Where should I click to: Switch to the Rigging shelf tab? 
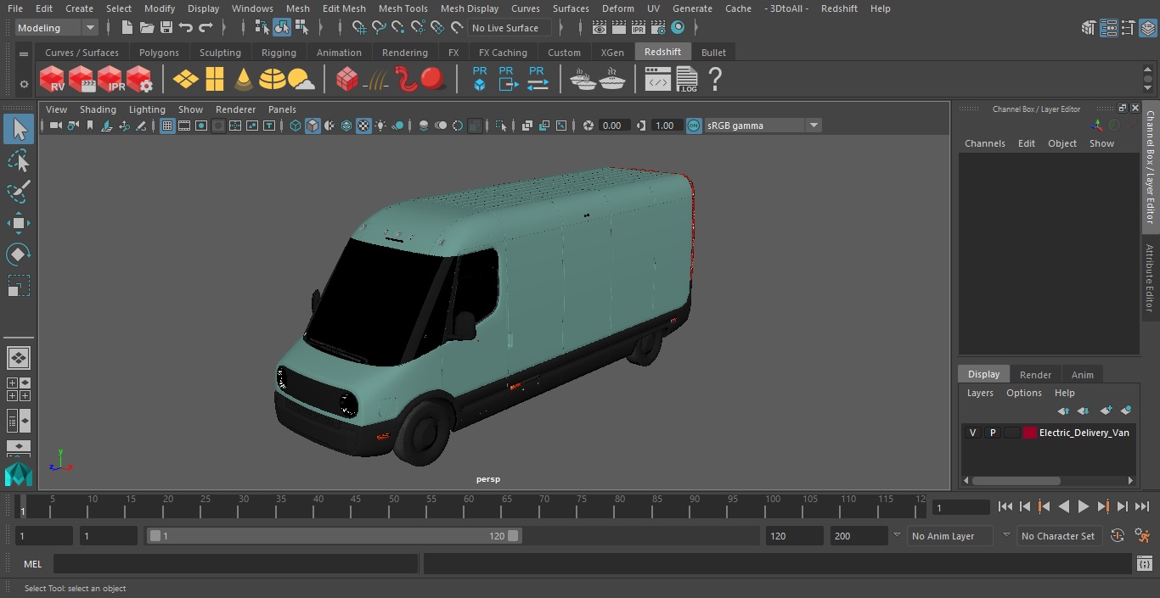coord(279,53)
